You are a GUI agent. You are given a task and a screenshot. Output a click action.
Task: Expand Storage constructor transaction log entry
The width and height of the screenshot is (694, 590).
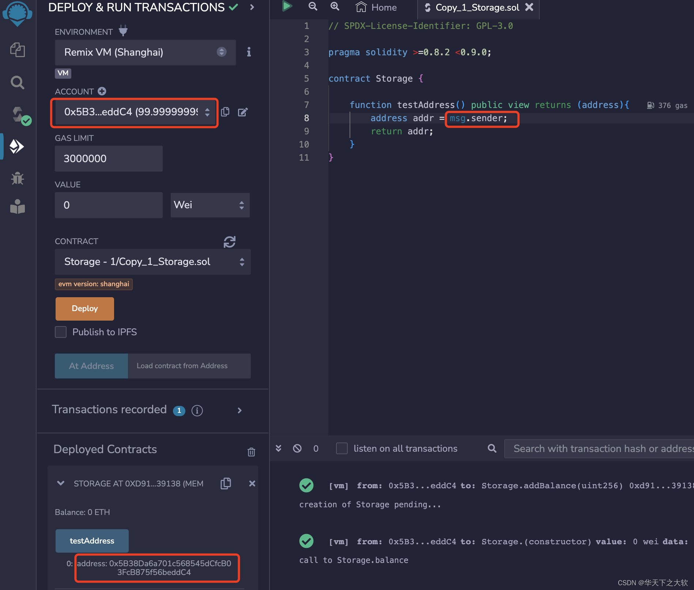coord(497,542)
